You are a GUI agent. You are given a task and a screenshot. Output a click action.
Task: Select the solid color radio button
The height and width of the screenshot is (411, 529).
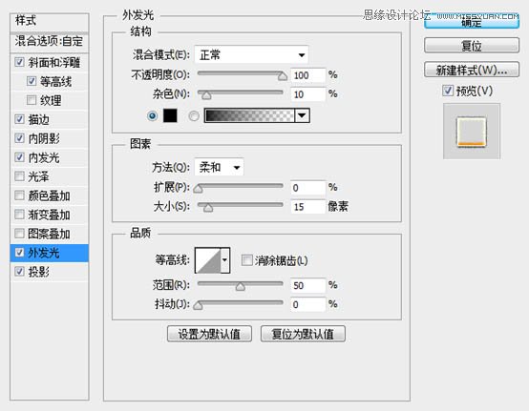pos(152,116)
